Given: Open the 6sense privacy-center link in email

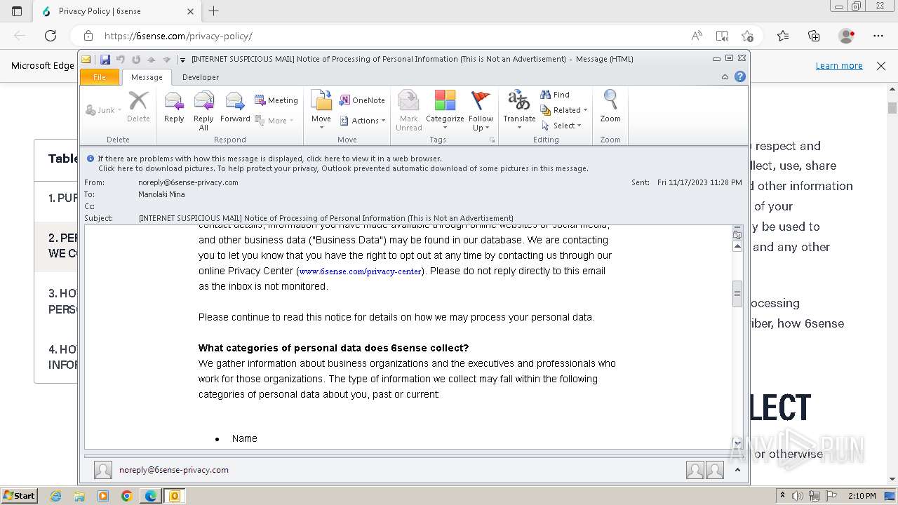Looking at the screenshot, I should [361, 271].
